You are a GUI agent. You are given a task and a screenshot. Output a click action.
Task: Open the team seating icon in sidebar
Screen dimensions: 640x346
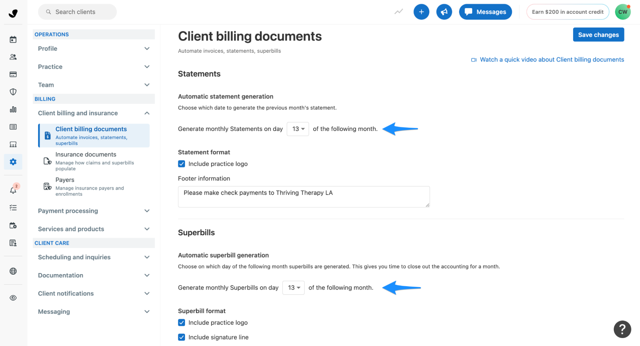pyautogui.click(x=13, y=144)
